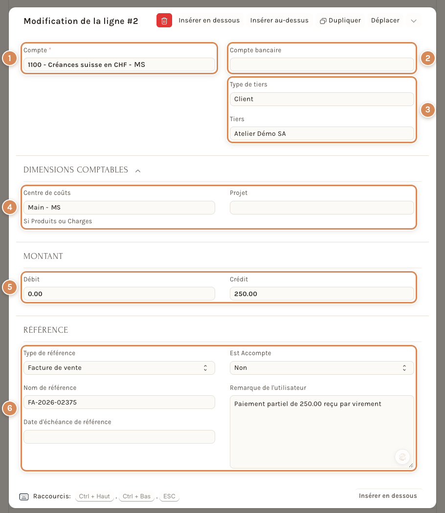
Task: Click the Débit amount field 0.00
Action: click(x=119, y=294)
